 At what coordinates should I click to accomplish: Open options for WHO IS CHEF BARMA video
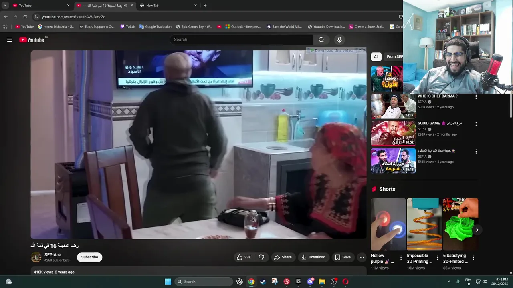coord(476,97)
